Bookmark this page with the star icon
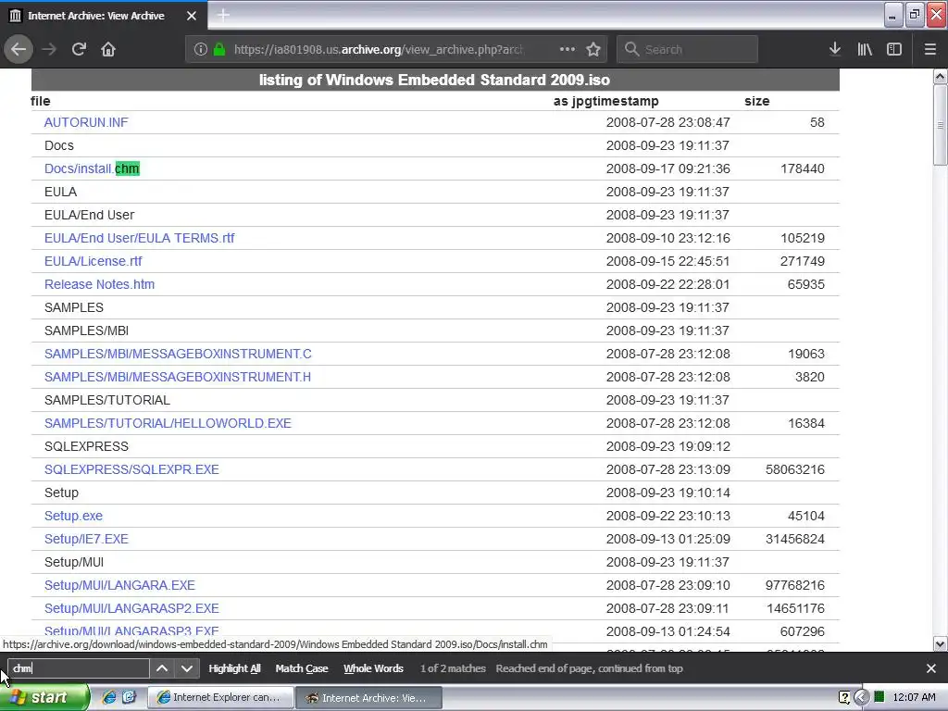 pyautogui.click(x=593, y=49)
